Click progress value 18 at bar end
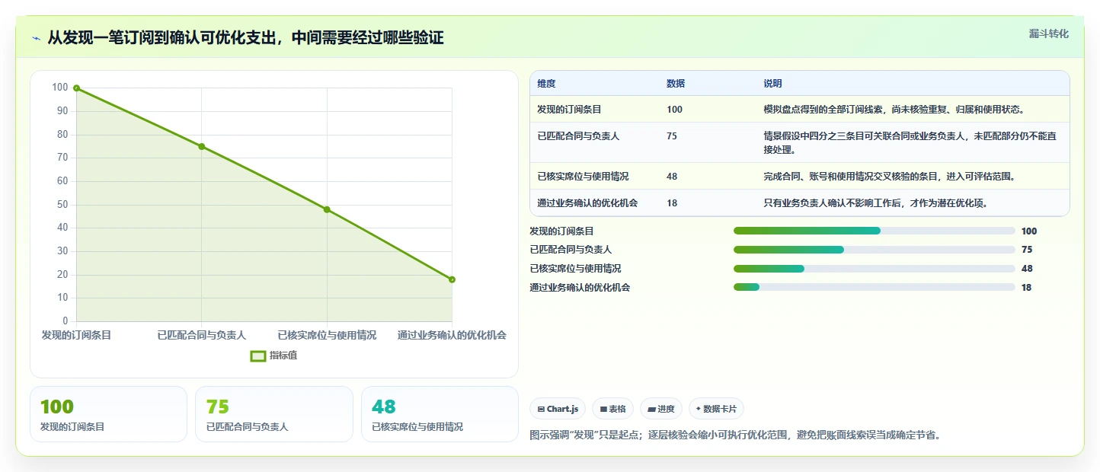 (x=1026, y=288)
